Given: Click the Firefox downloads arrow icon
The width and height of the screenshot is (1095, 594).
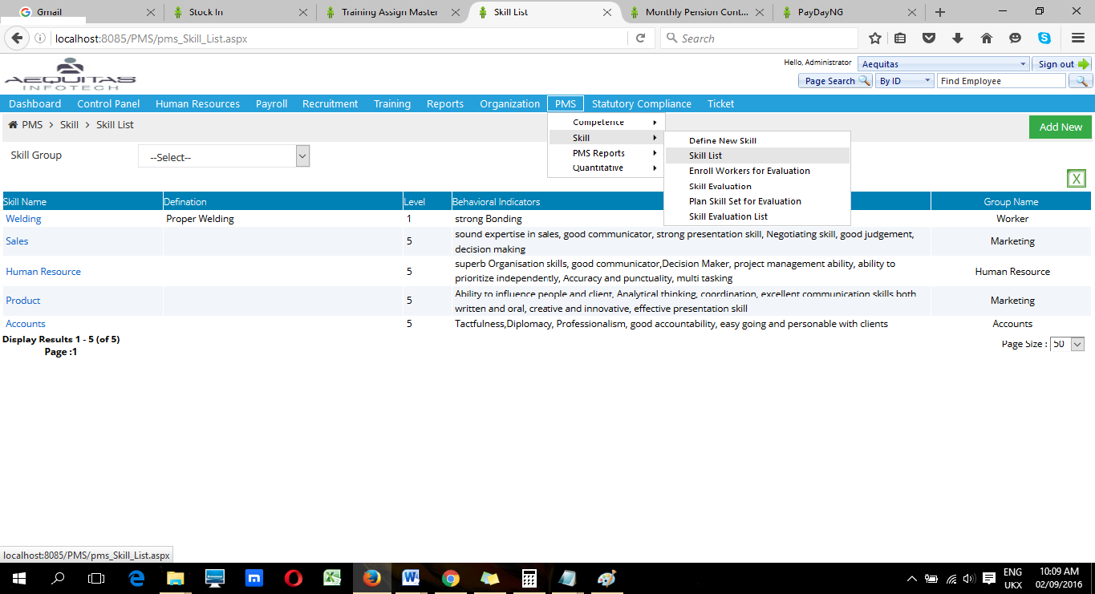Looking at the screenshot, I should (x=958, y=38).
